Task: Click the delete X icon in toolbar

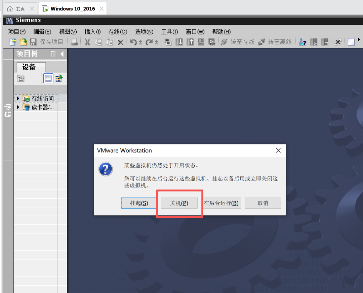Action: click(120, 42)
